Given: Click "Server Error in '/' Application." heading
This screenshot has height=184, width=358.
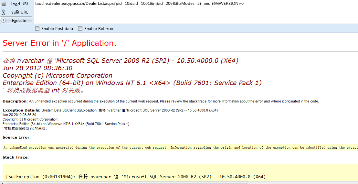Looking at the screenshot, I should [x=59, y=43].
